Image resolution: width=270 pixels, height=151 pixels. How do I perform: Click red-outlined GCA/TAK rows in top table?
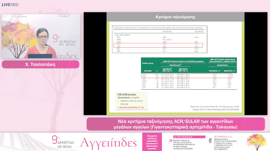coord(158,45)
